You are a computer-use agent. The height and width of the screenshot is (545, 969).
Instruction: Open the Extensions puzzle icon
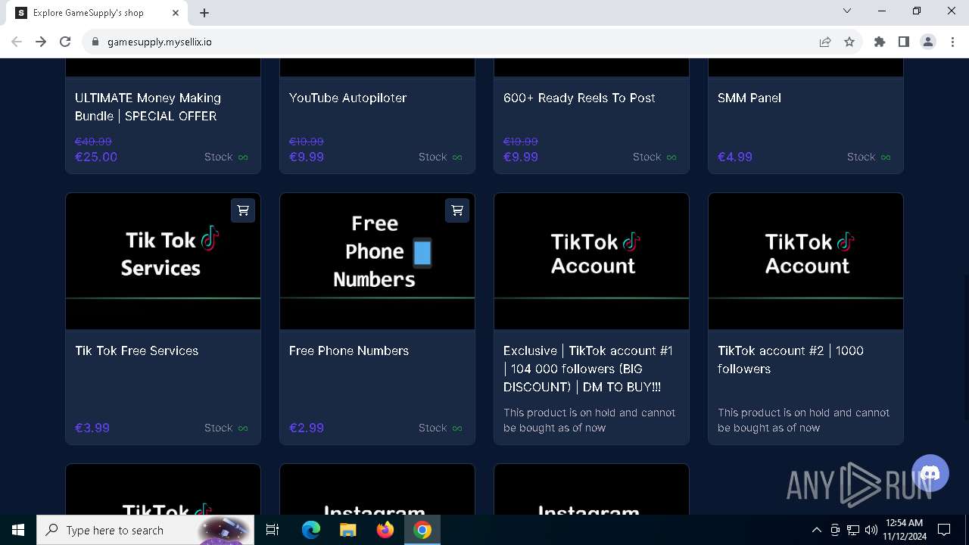click(880, 42)
